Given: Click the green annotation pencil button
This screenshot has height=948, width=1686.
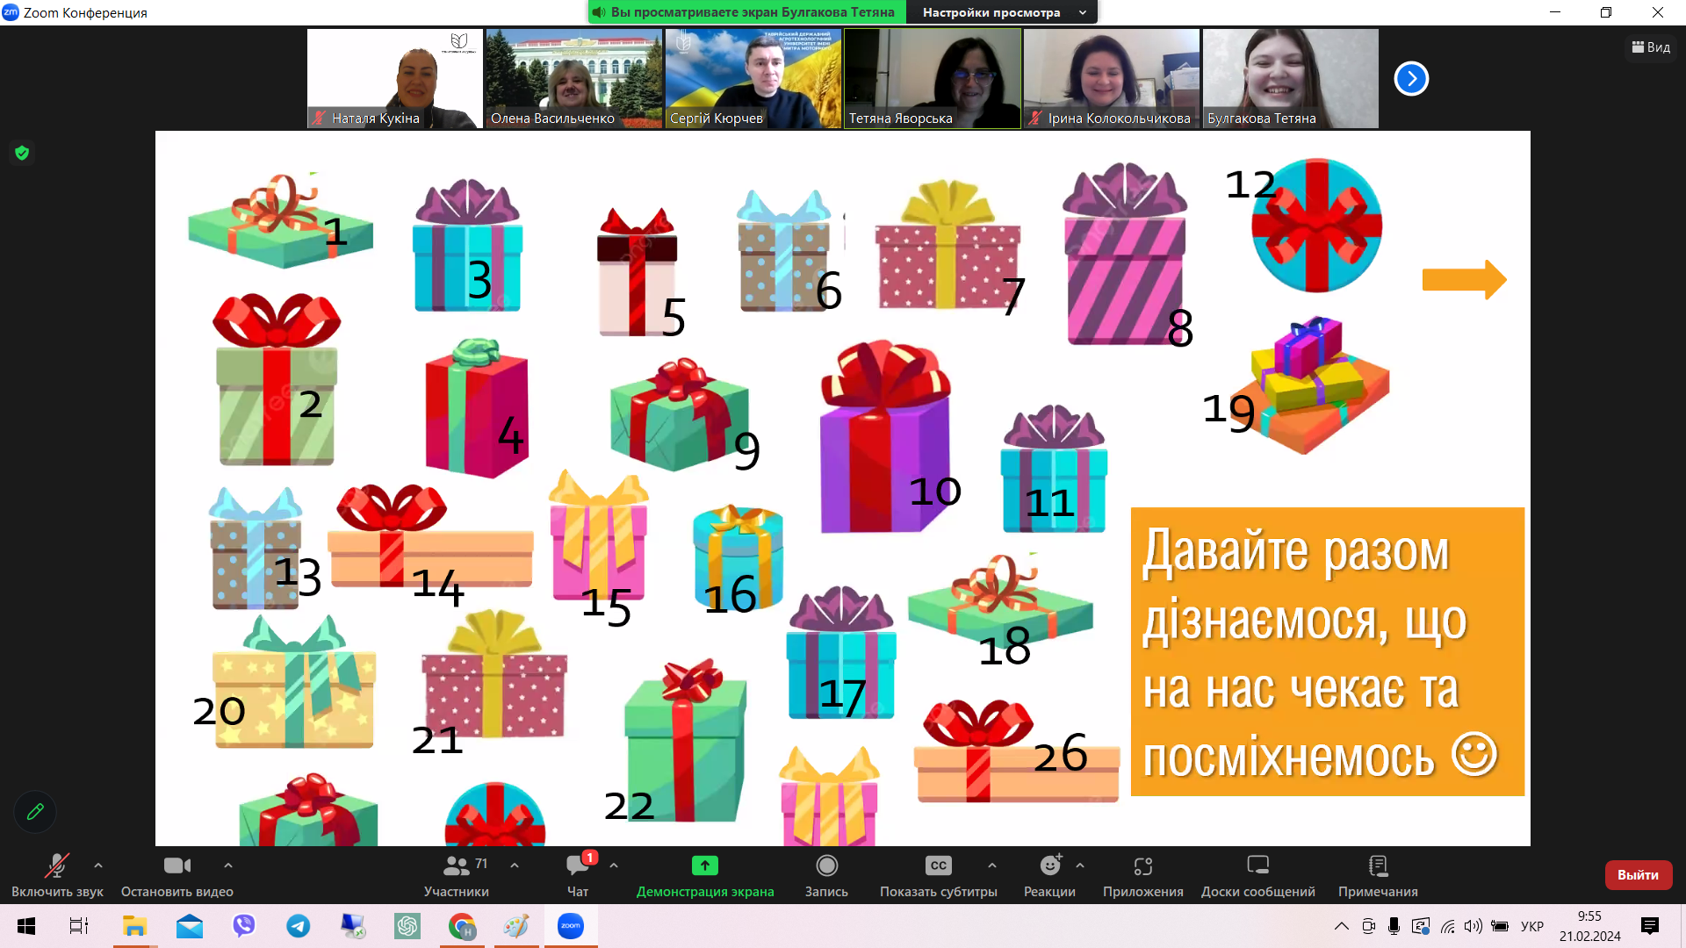Looking at the screenshot, I should [x=35, y=812].
